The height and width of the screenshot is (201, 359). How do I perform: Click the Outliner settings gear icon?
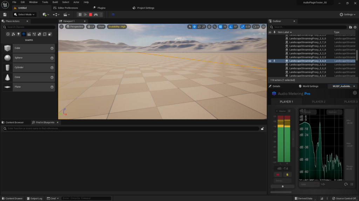pos(355,27)
